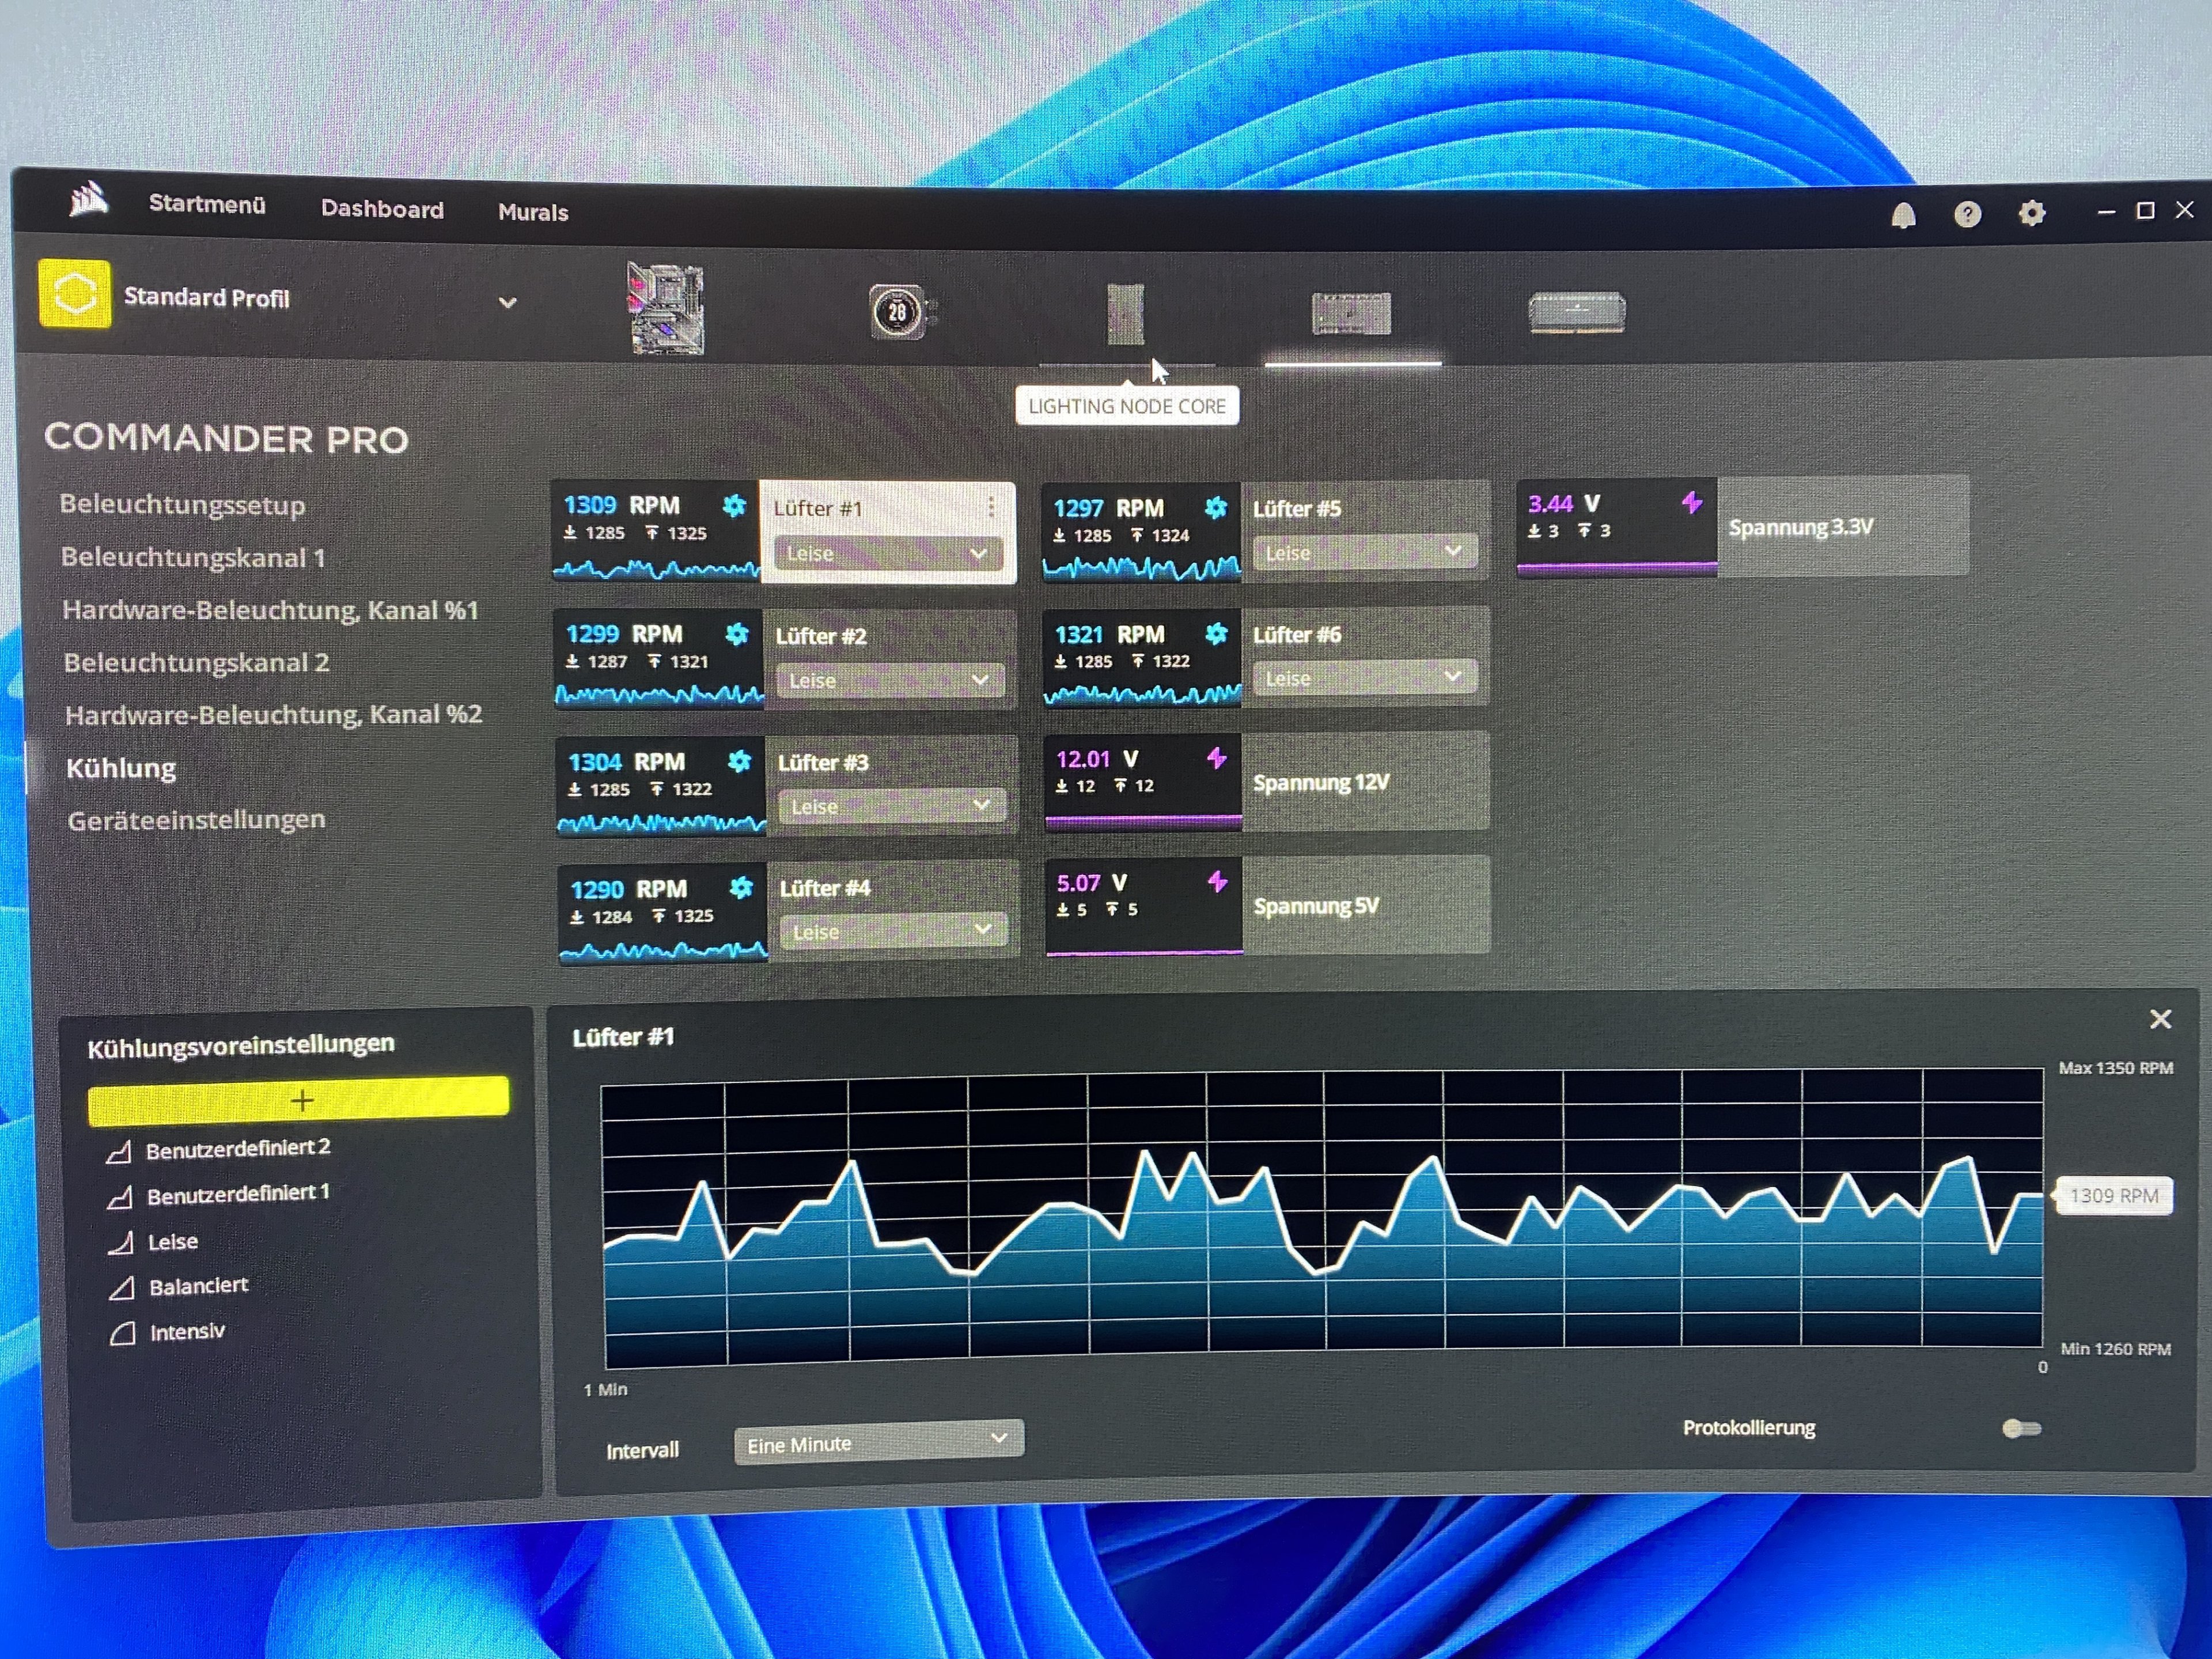Select the Balanciert cooling preset
Screen dimensions: 2212x1659
point(198,1286)
